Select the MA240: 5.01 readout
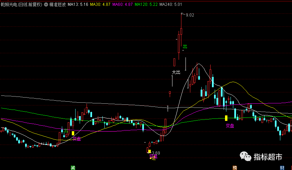292x170 pixels. click(171, 4)
